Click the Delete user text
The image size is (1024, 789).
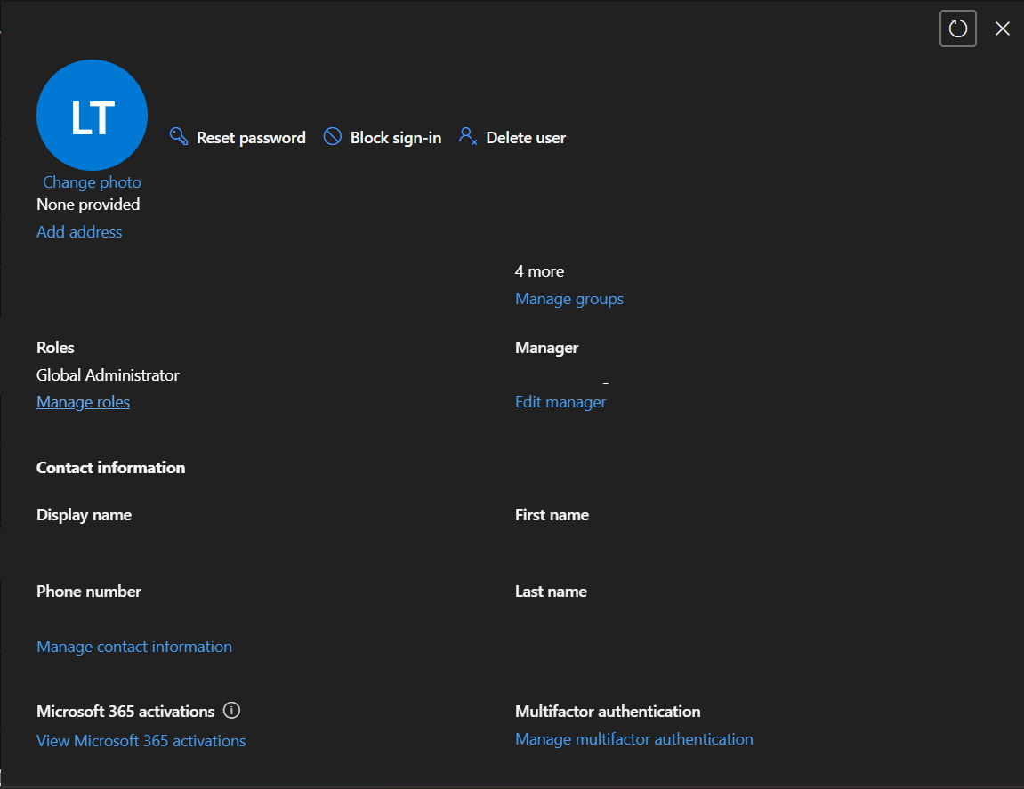526,138
